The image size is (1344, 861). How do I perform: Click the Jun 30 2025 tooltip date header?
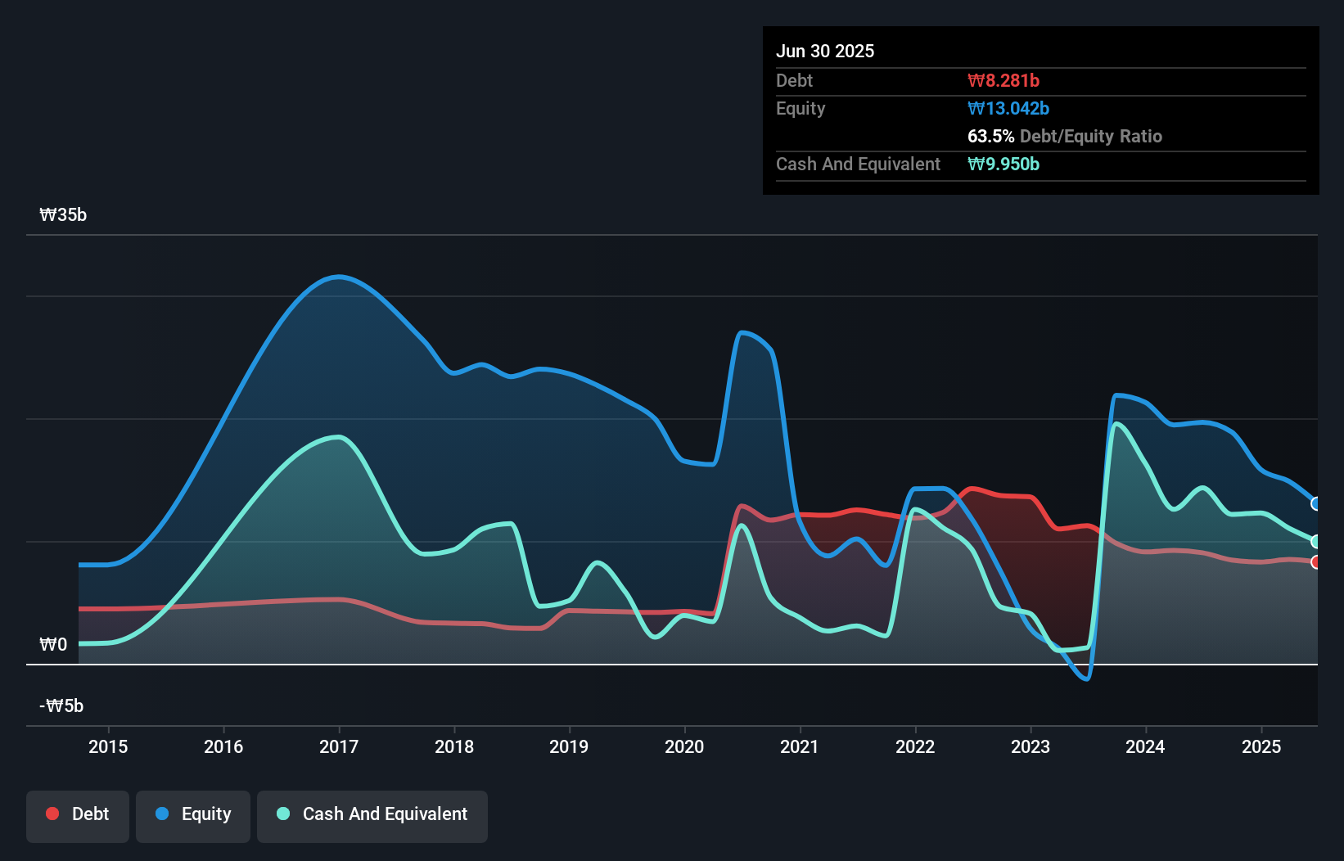tap(825, 51)
